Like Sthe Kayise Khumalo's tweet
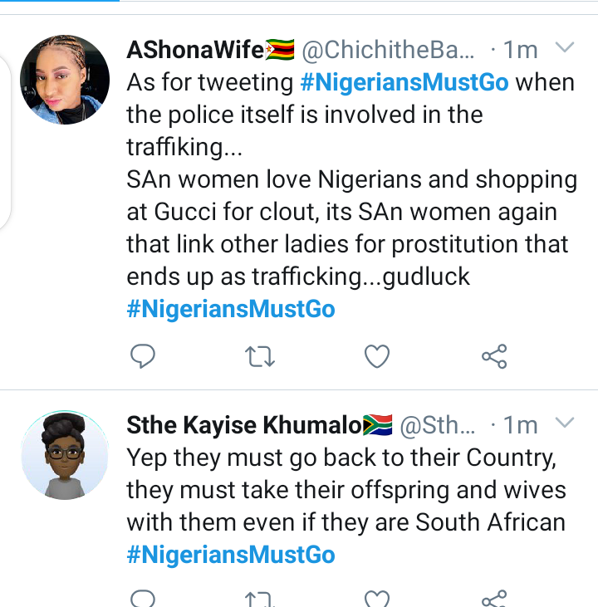The image size is (598, 607). (377, 598)
